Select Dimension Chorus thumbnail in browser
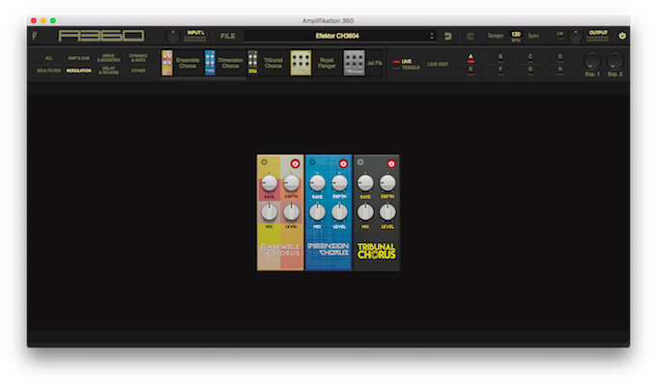This screenshot has height=386, width=657. point(210,63)
